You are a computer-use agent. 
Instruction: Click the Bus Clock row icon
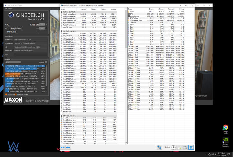(x=61, y=33)
